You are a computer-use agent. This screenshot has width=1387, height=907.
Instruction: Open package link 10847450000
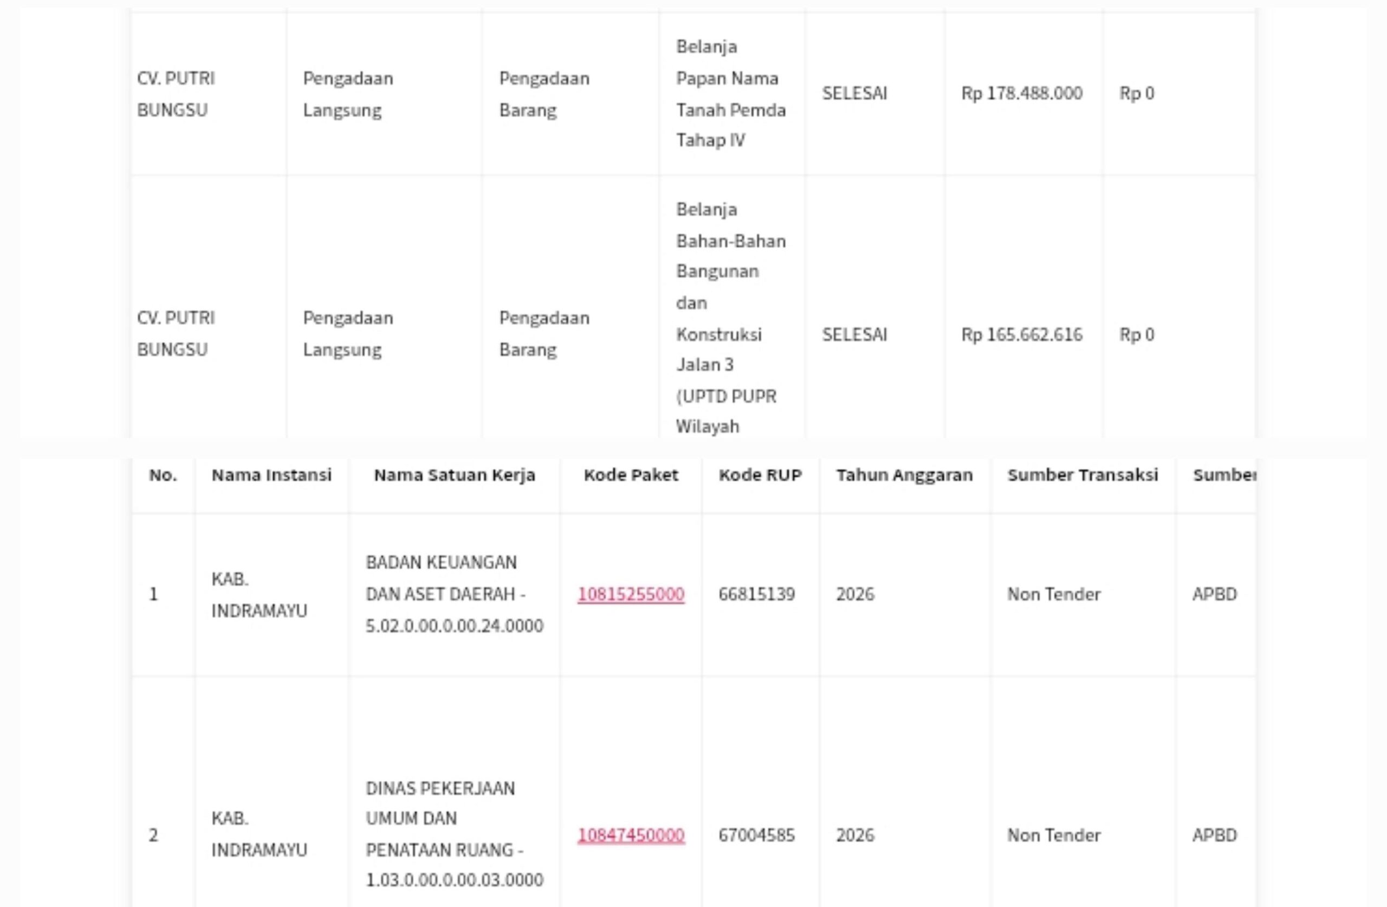(x=631, y=835)
